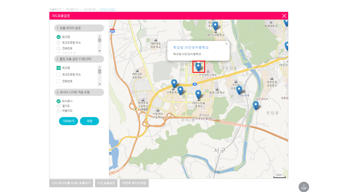Click the 대전공업고등학교 school icon
The image size is (338, 192).
point(143,100)
